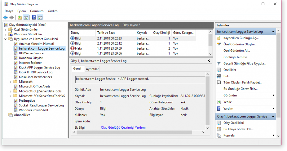Image resolution: width=287 pixels, height=151 pixels.
Task: Click the Eylemler pane scrollbar down arrow
Action: pyautogui.click(x=278, y=136)
